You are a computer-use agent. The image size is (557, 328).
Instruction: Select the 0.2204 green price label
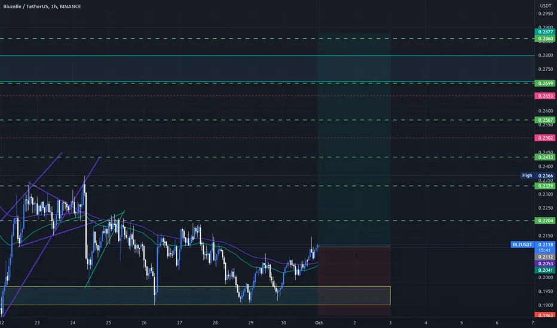pyautogui.click(x=545, y=221)
